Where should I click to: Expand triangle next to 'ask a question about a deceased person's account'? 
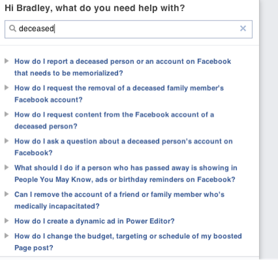tap(7, 141)
